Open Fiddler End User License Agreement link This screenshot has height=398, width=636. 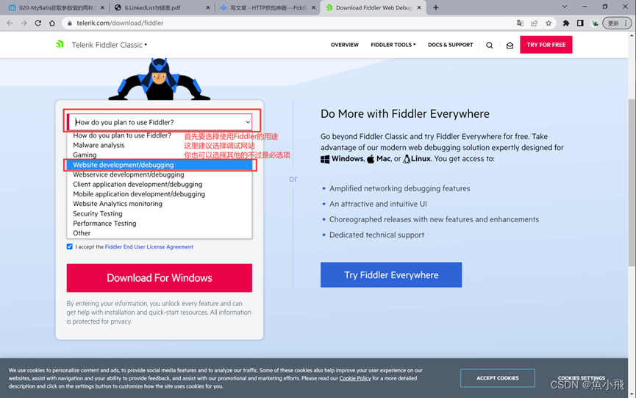(149, 246)
